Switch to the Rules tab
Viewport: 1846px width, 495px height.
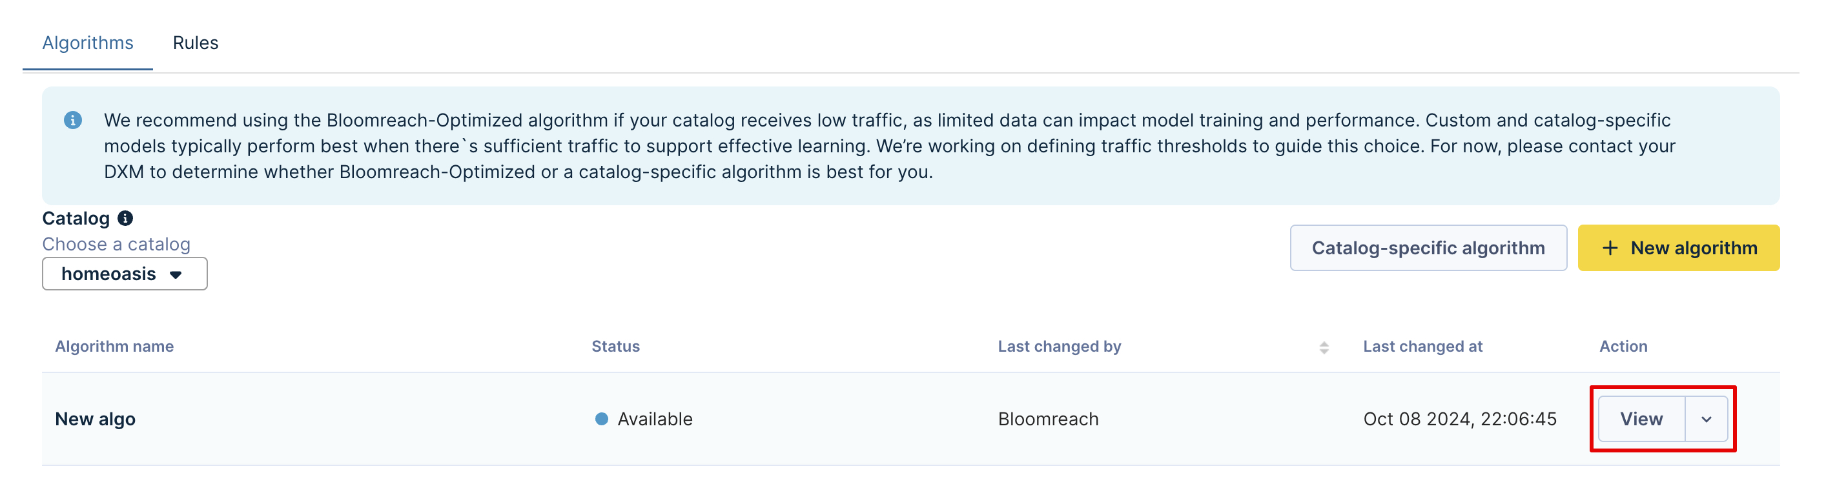coord(196,43)
